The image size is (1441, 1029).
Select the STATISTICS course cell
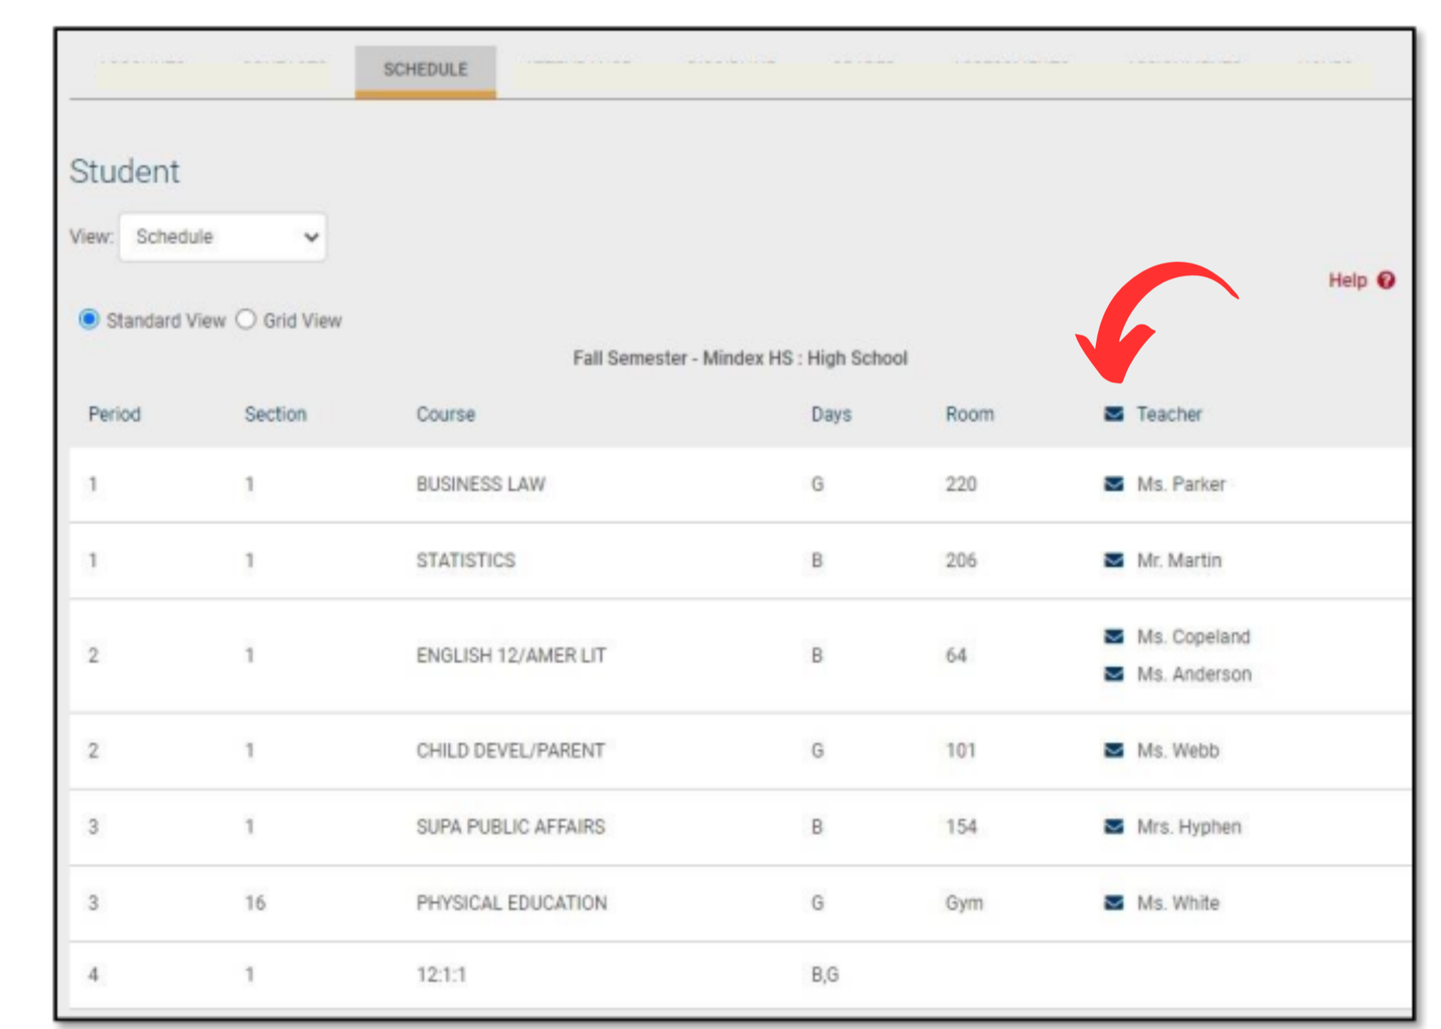pos(465,560)
